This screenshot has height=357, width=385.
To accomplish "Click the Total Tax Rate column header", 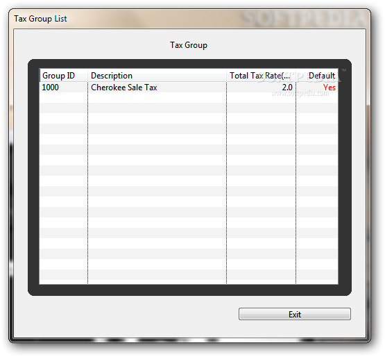I will (261, 76).
